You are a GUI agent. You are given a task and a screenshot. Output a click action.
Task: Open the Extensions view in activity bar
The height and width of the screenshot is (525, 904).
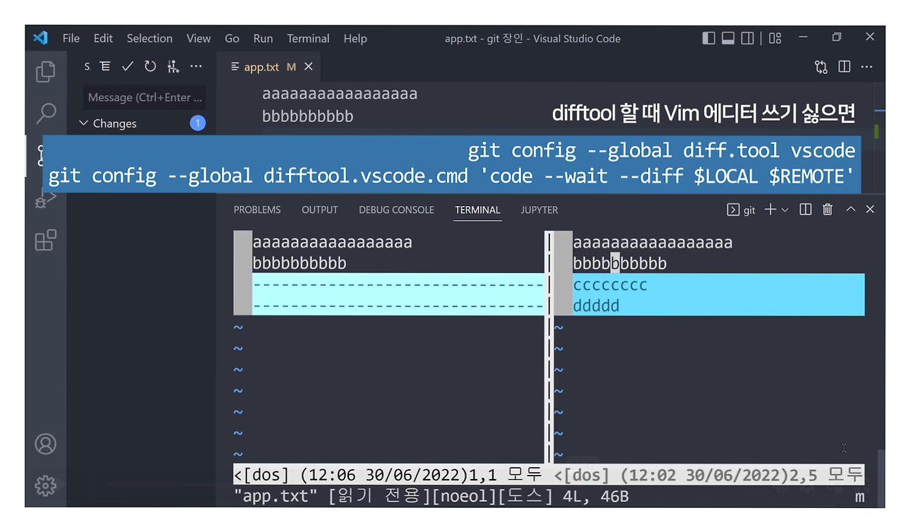[46, 240]
